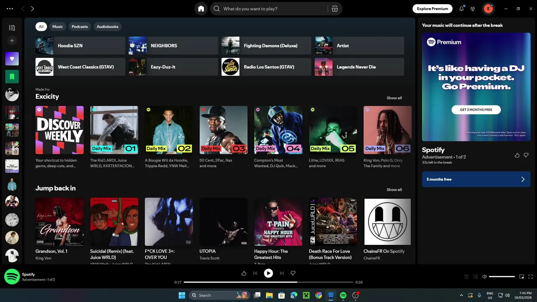Image resolution: width=537 pixels, height=302 pixels.
Task: Open the Browse icon in search bar
Action: (x=334, y=9)
